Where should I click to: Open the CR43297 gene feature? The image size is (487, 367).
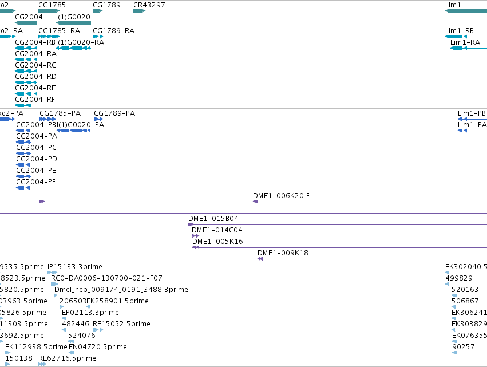click(139, 11)
